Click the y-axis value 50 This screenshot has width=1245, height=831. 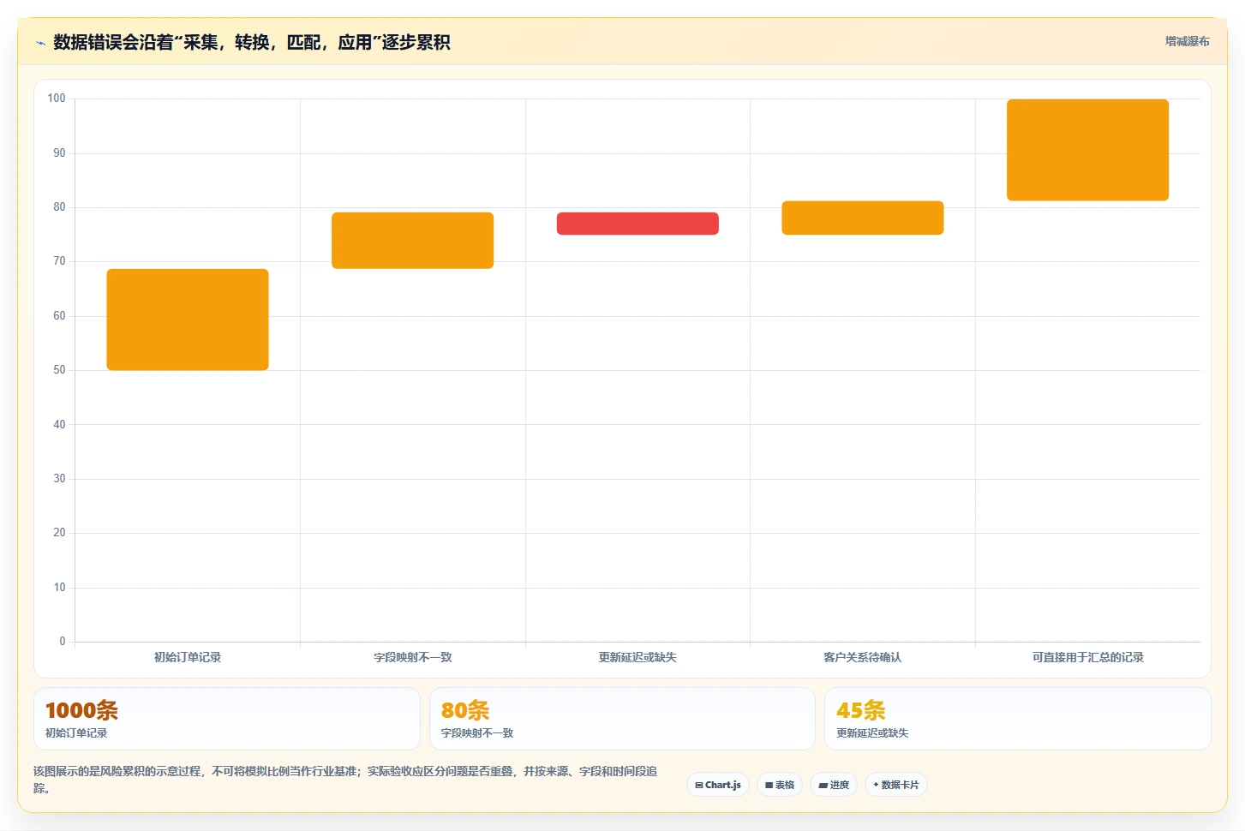pyautogui.click(x=59, y=370)
